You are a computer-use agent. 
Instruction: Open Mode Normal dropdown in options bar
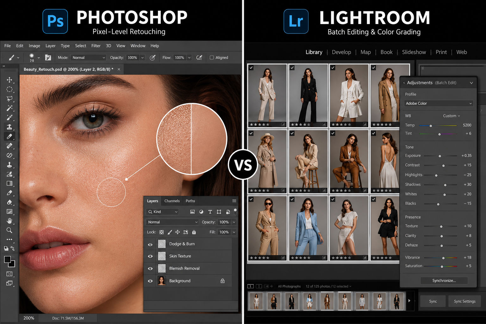[x=88, y=58]
